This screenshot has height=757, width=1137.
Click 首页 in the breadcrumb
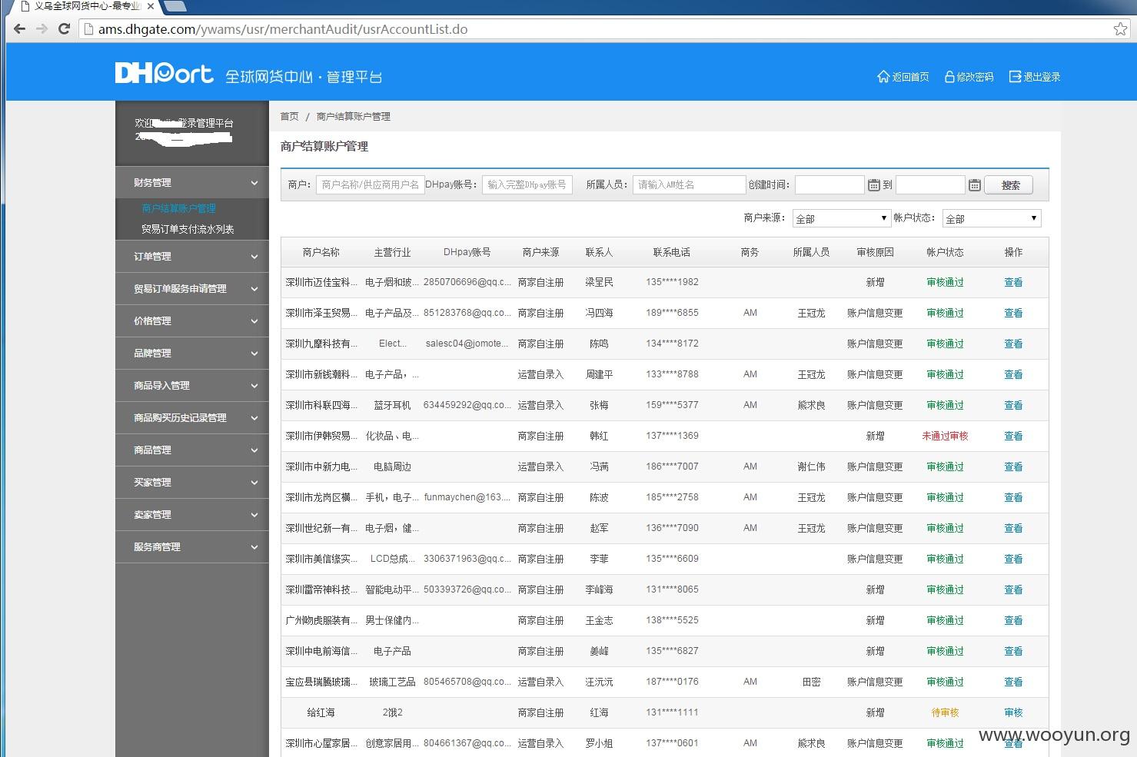(x=290, y=117)
